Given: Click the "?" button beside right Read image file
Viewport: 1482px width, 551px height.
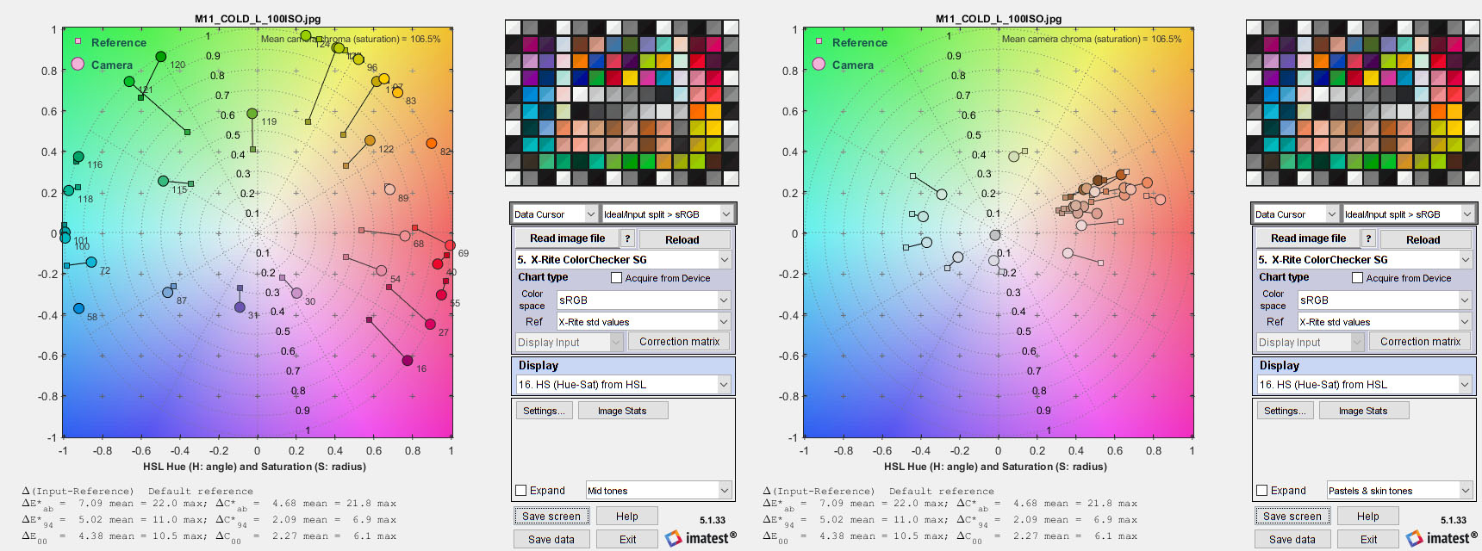Looking at the screenshot, I should (1368, 239).
